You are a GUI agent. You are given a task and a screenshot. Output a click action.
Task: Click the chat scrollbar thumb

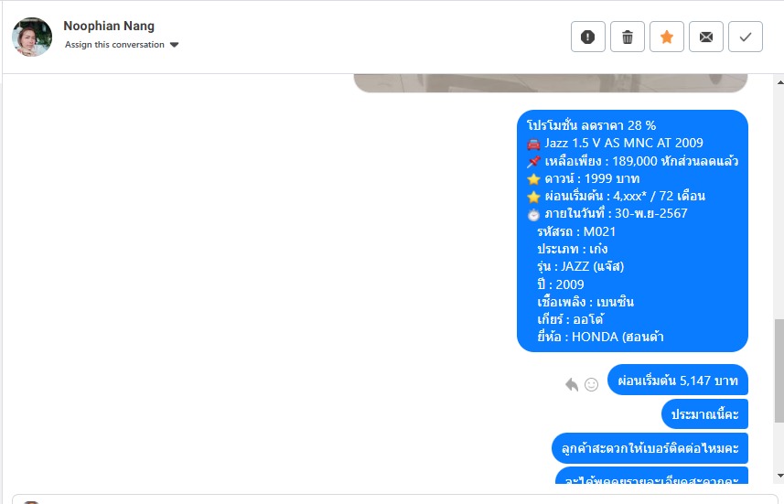coord(779,371)
